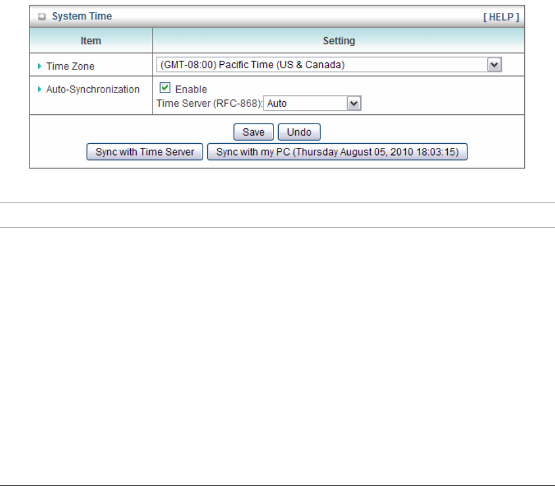This screenshot has height=486, width=555.
Task: Click the triangle bullet beside Auto-Synchronization
Action: [x=40, y=90]
